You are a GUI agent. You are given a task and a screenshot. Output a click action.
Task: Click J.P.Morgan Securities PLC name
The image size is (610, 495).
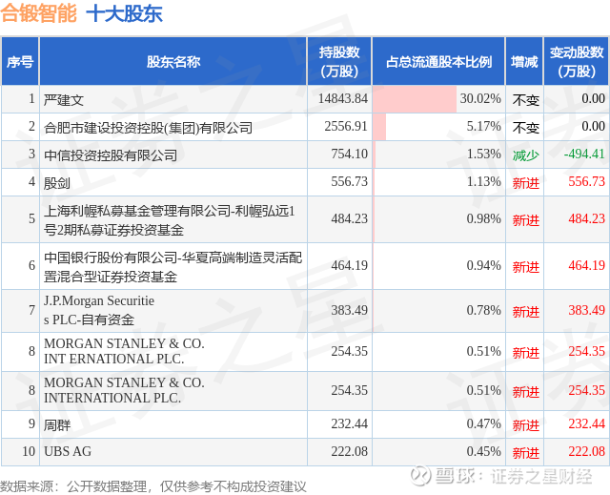(99, 310)
